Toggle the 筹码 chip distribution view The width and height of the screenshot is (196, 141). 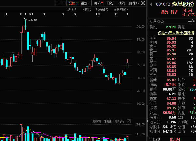98,3
